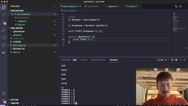The image size is (188, 106).
Task: Open Remote Explorer view
Action: point(4,37)
